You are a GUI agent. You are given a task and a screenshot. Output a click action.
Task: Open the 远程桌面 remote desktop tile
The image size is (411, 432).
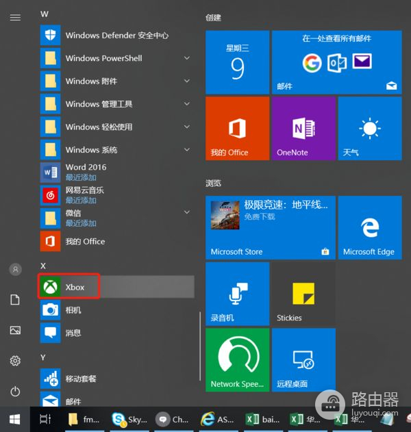click(x=303, y=359)
